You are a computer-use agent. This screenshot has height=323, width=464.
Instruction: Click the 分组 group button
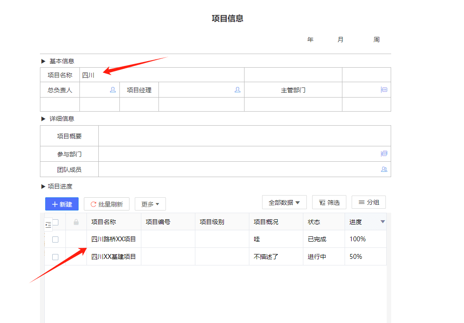click(369, 202)
